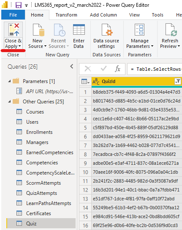Select the LearnPathsAttempts query

tap(49, 203)
